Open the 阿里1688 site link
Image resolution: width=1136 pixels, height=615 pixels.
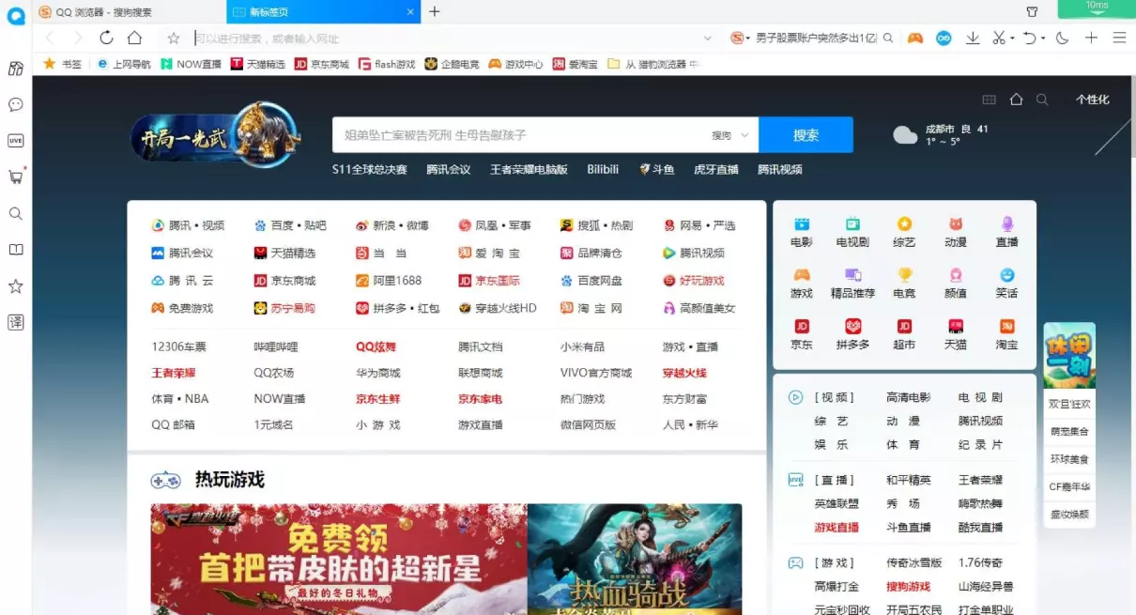tap(389, 281)
